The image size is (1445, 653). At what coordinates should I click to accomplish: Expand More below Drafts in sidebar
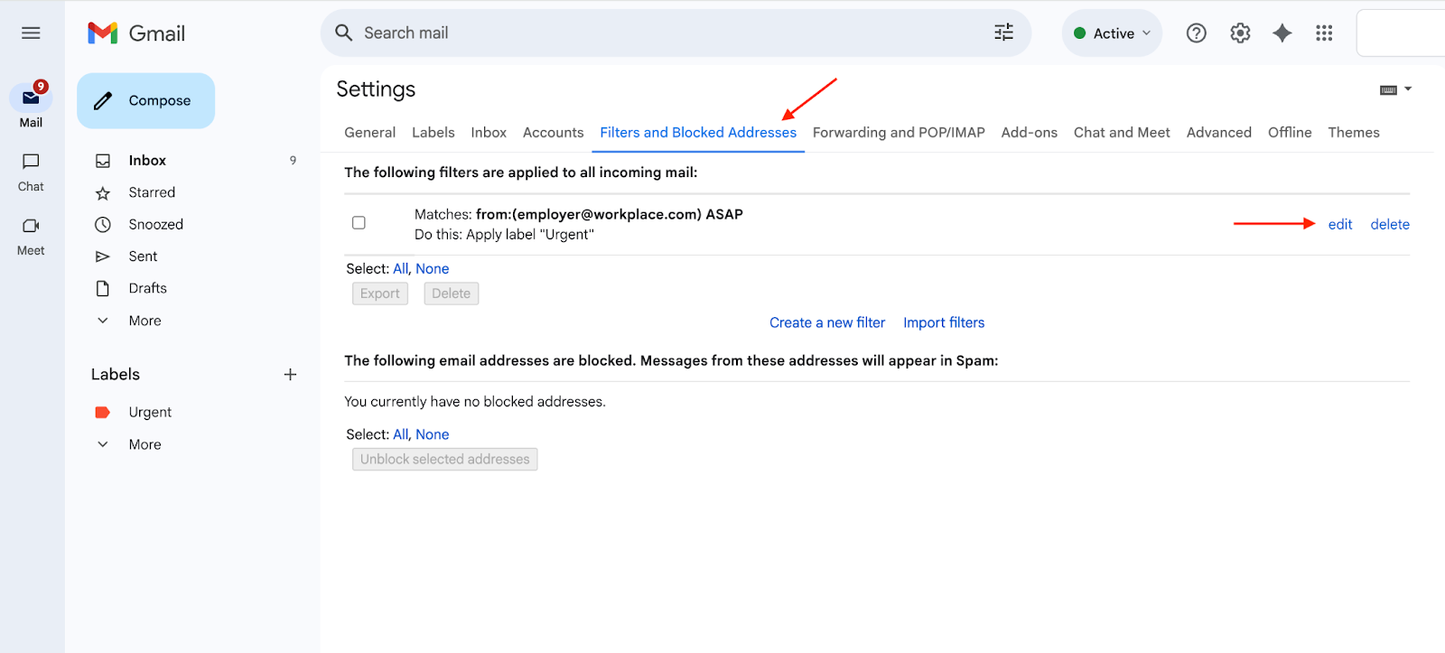(x=144, y=321)
